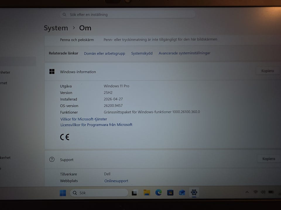Click the question mark Support icon
Viewport: 281px width, 210px height.
(52, 160)
